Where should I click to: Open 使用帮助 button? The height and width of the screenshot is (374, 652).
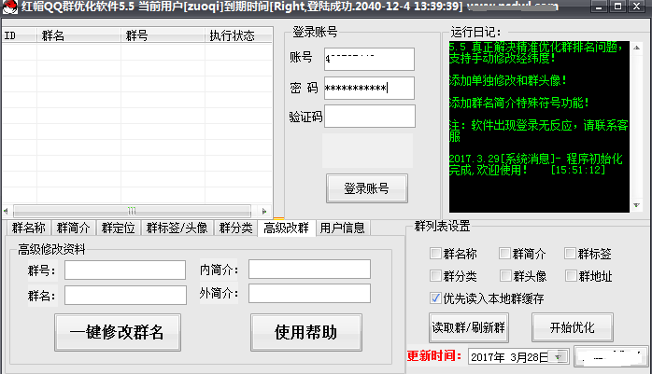(306, 332)
